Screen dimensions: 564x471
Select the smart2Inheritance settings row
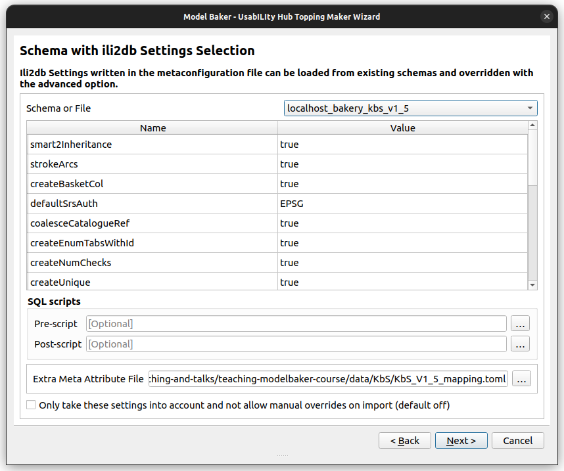pos(153,144)
